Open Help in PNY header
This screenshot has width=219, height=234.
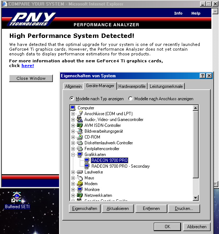click(x=196, y=13)
